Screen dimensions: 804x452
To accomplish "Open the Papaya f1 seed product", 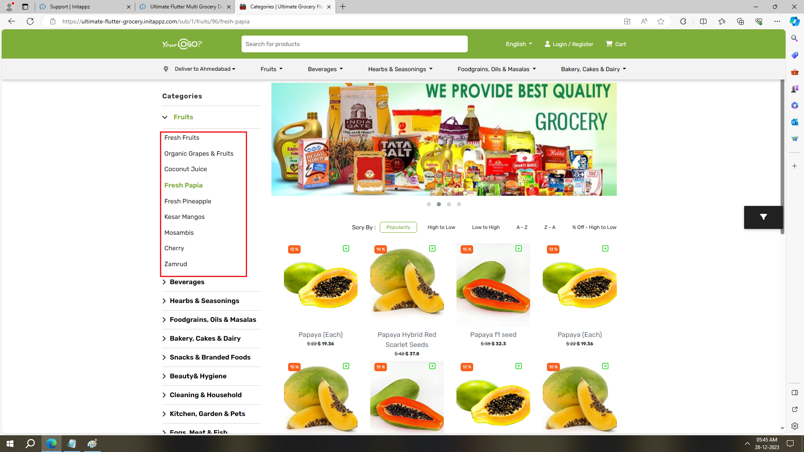I will (x=493, y=335).
